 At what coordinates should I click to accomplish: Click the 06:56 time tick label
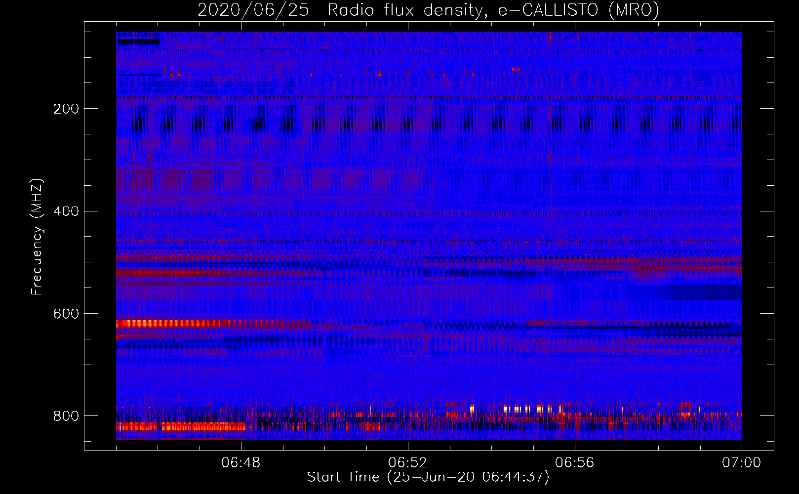point(575,463)
